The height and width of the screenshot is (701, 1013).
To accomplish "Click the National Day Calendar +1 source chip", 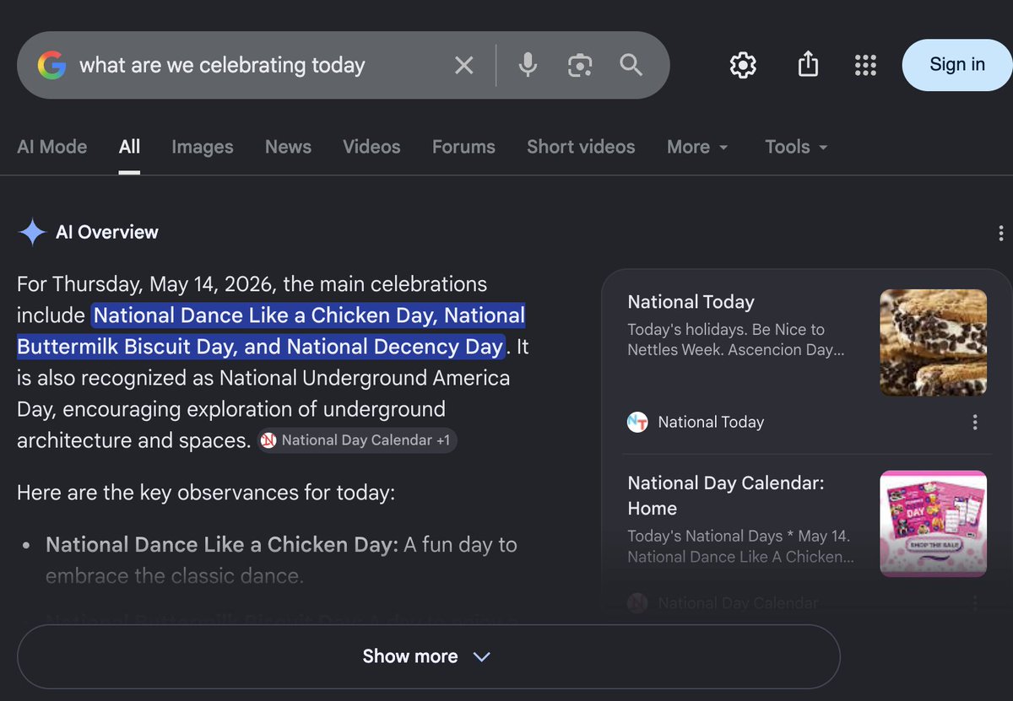I will (357, 440).
